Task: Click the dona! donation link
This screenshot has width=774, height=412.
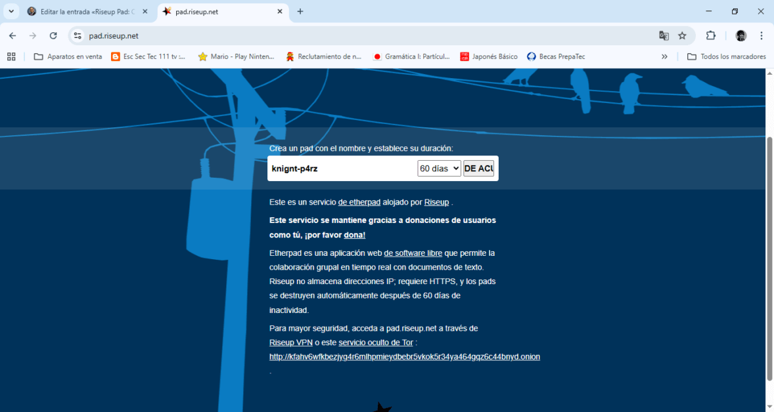Action: [x=354, y=235]
